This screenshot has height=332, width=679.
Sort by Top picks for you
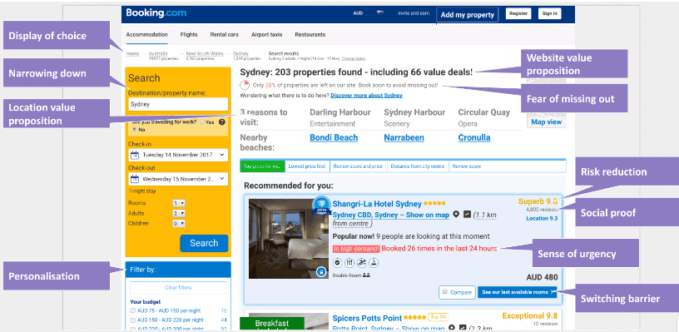pos(262,166)
